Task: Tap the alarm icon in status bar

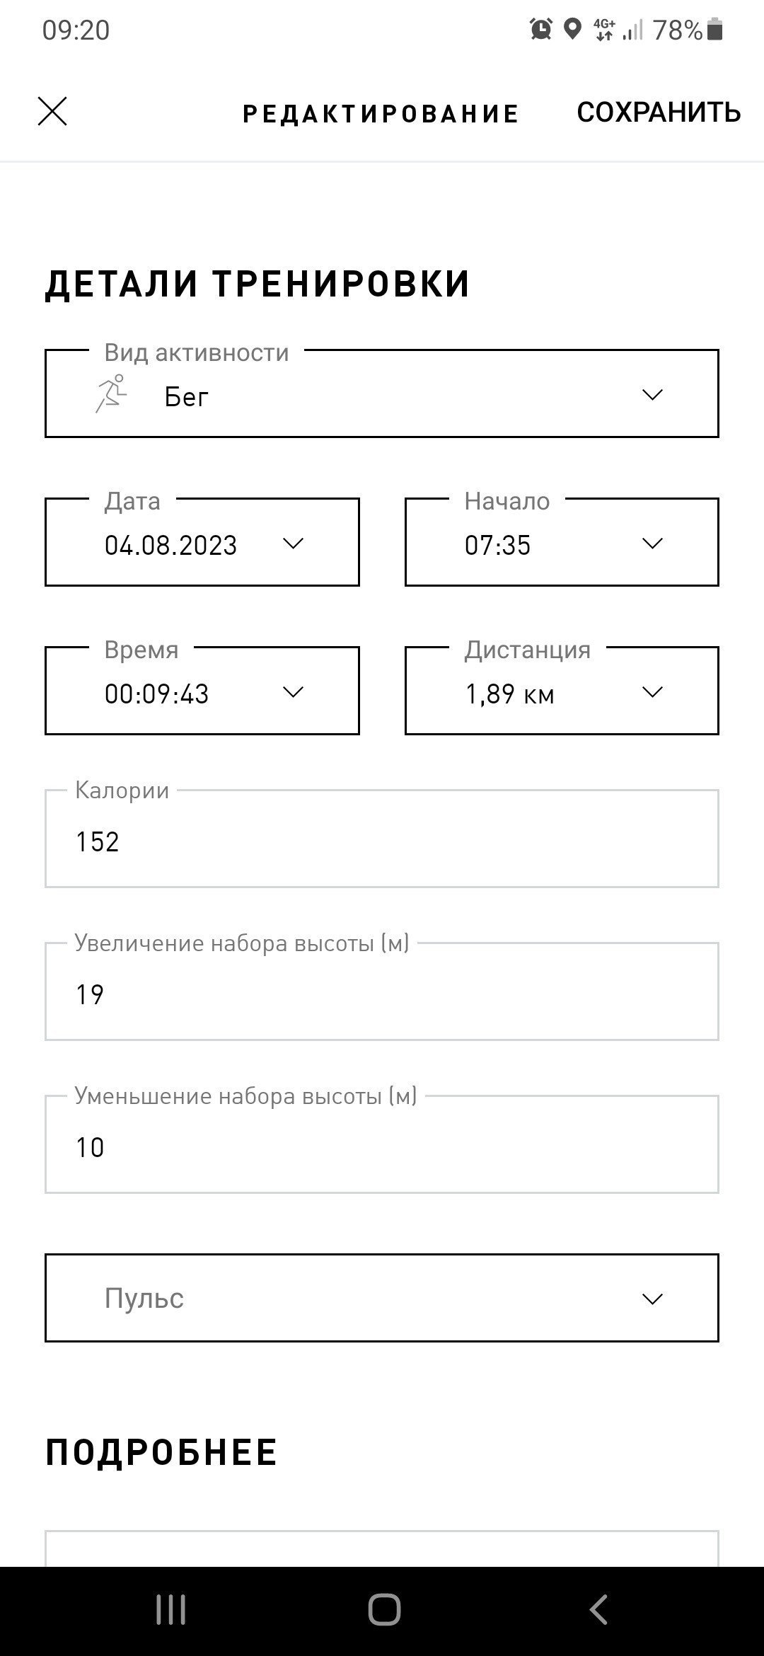Action: point(541,30)
